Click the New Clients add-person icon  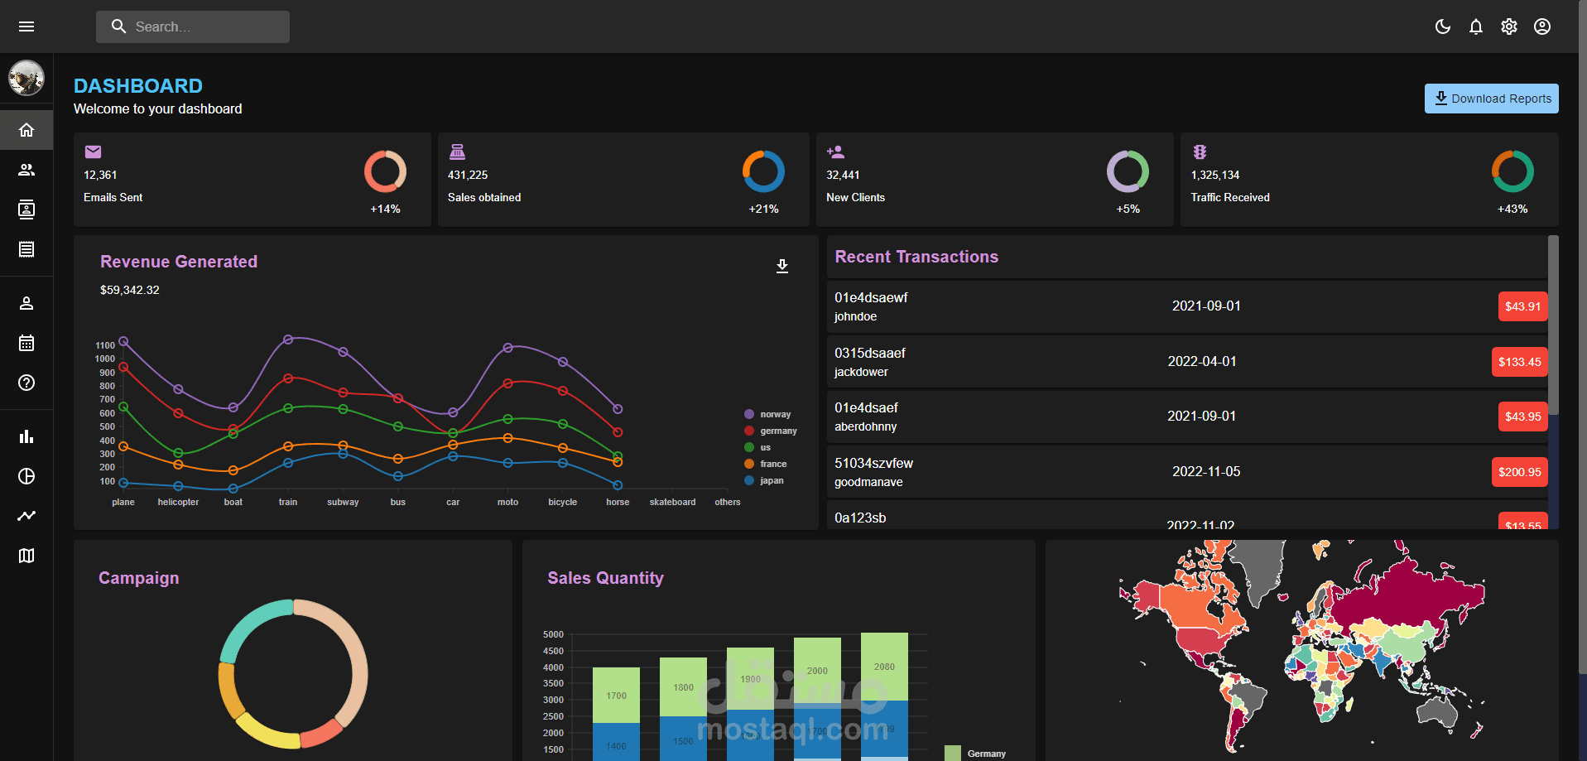click(x=835, y=152)
